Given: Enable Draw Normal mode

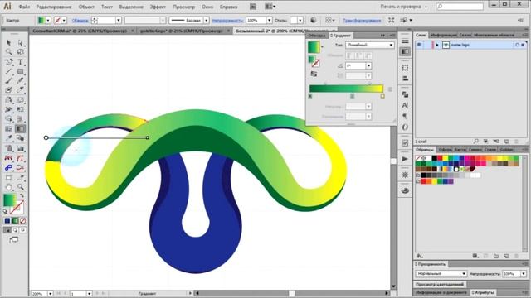Looking at the screenshot, I should coord(7,230).
